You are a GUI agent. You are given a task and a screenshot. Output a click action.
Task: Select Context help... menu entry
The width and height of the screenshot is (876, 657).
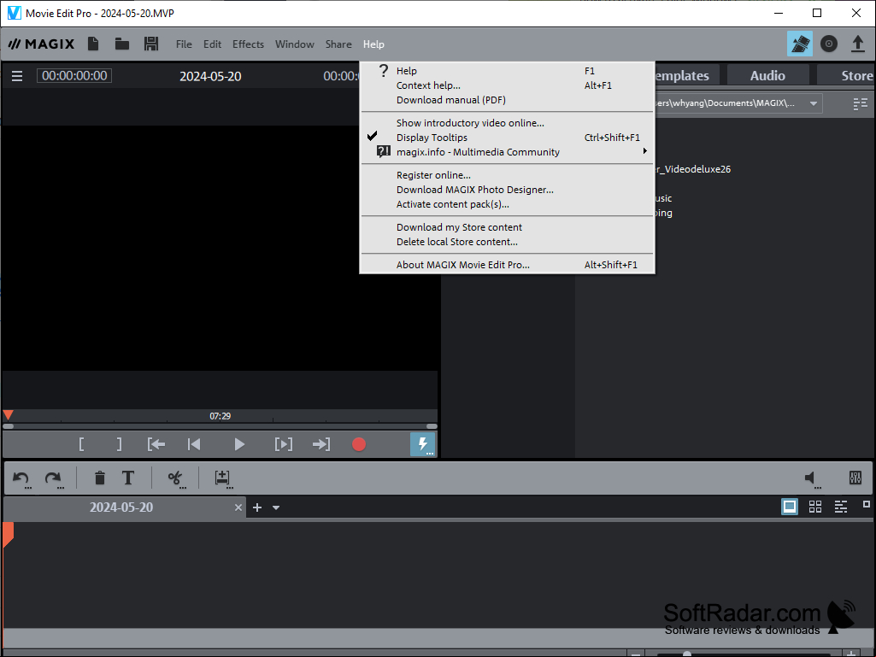coord(508,85)
